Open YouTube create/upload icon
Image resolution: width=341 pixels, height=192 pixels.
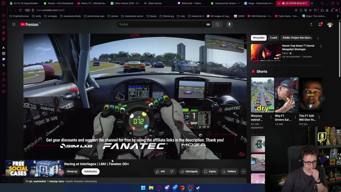tap(311, 24)
